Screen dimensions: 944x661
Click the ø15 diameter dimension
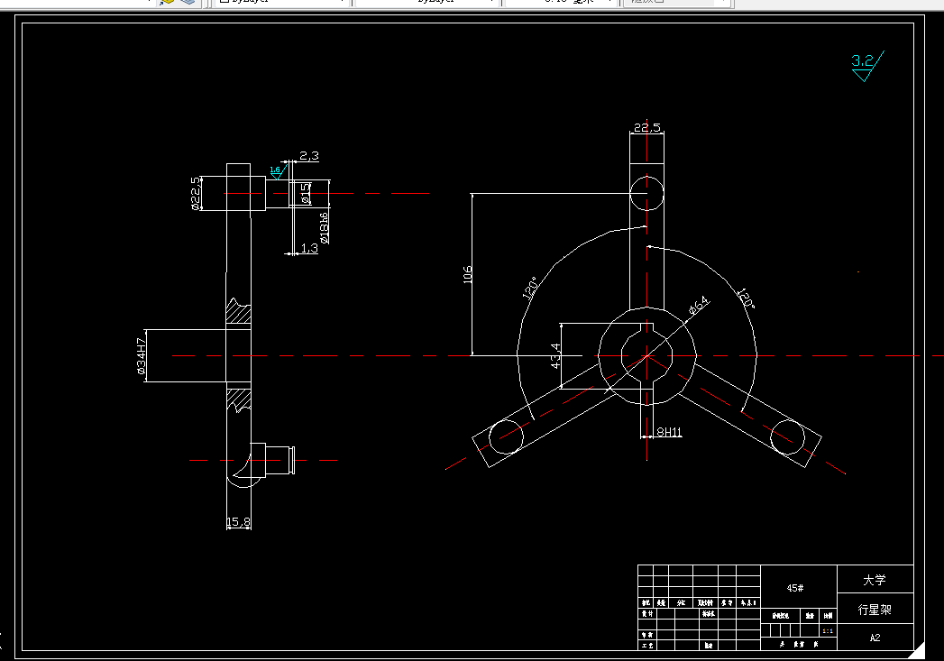(x=306, y=193)
